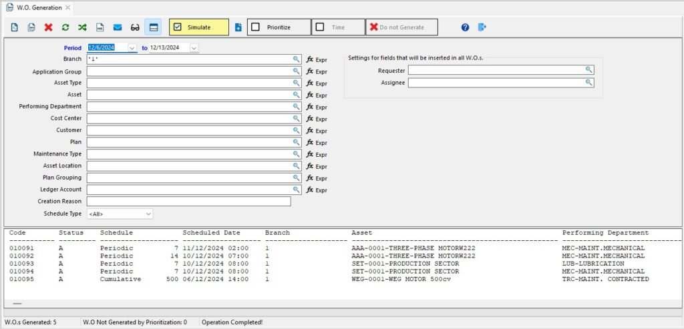This screenshot has width=684, height=329.
Task: Click Expr button next to Performing Department
Action: coord(317,107)
